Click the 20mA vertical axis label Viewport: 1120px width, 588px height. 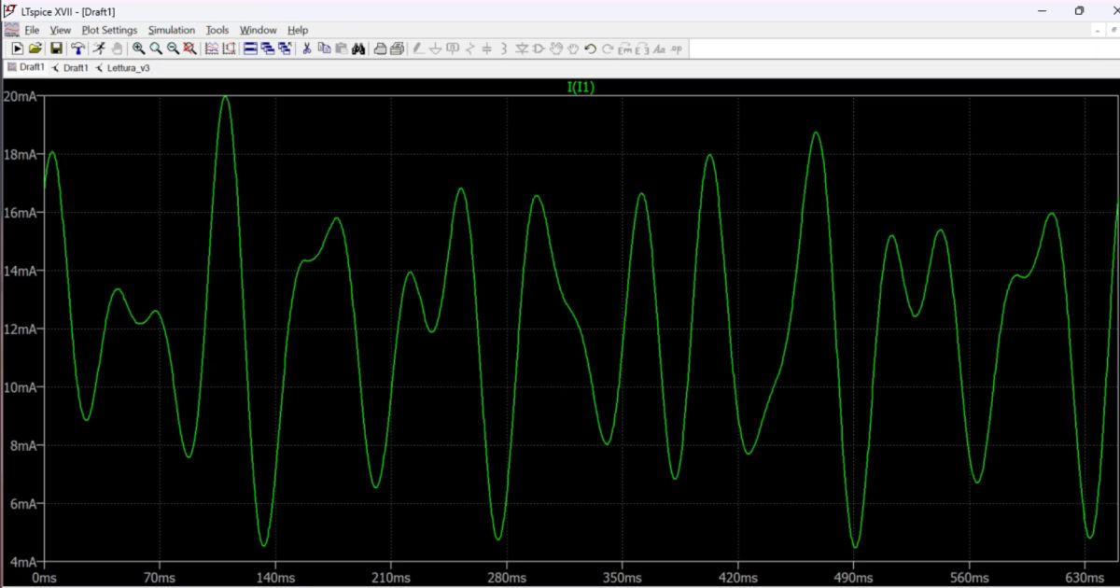(19, 96)
